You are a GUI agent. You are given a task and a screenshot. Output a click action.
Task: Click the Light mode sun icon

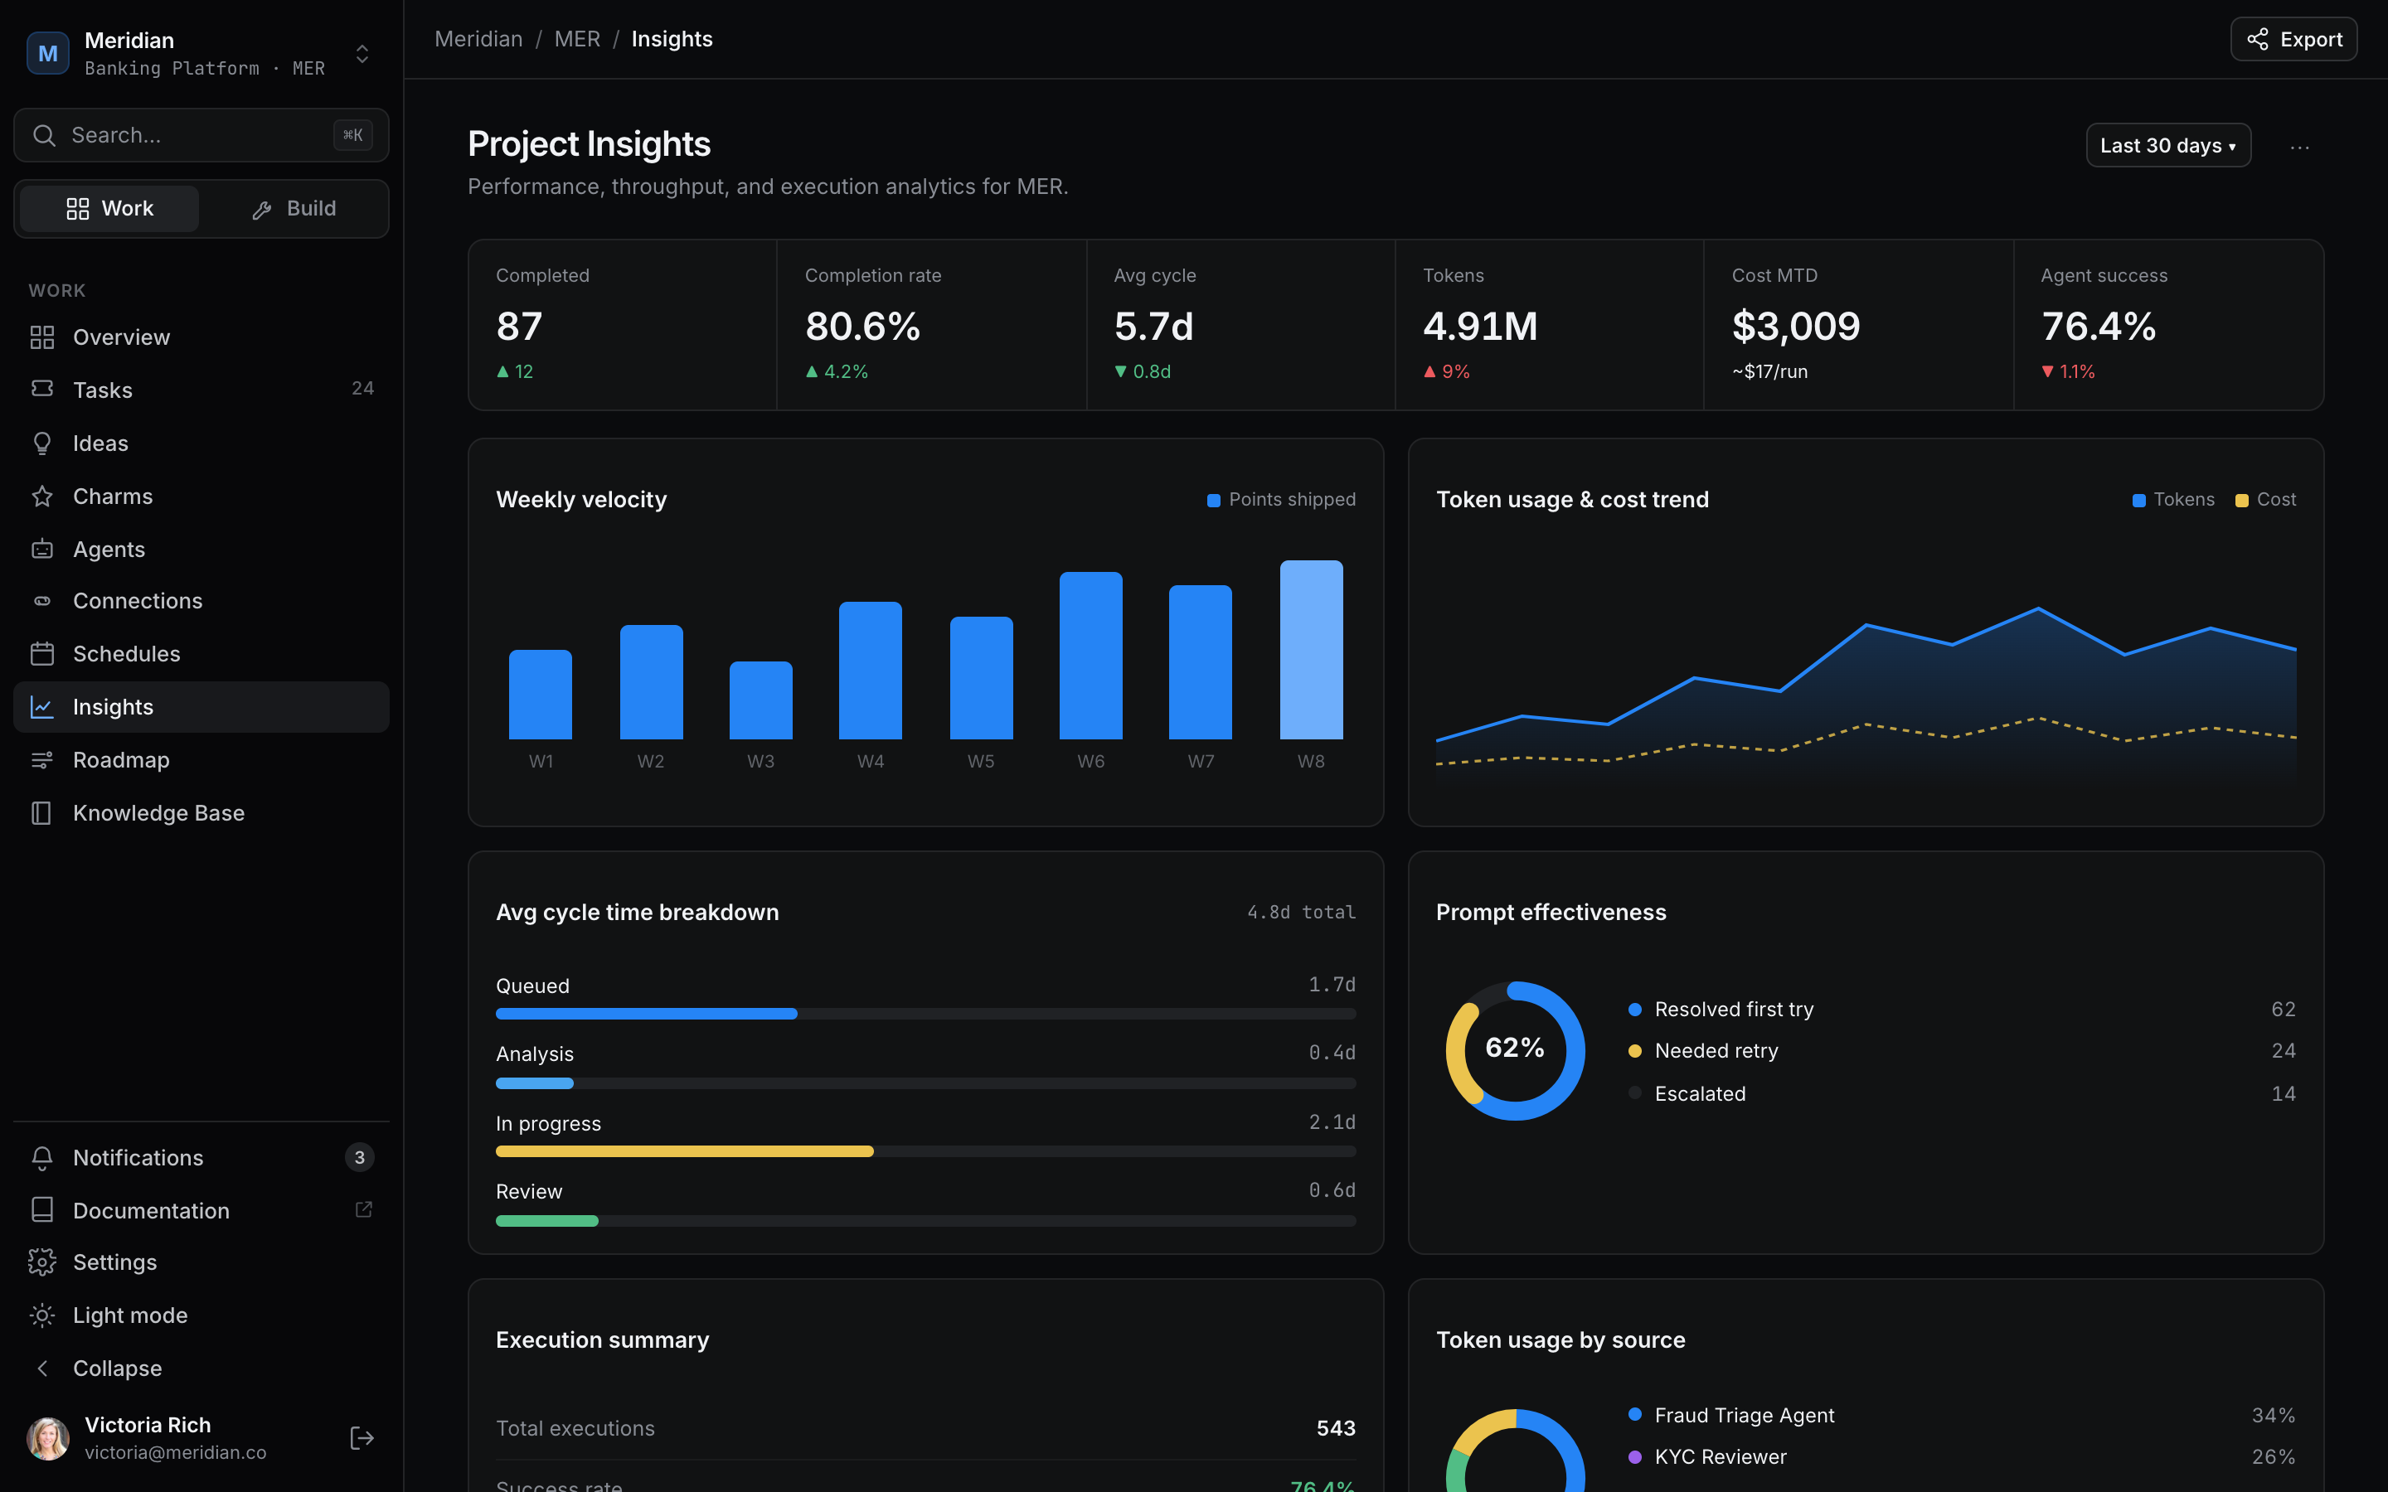(x=41, y=1315)
